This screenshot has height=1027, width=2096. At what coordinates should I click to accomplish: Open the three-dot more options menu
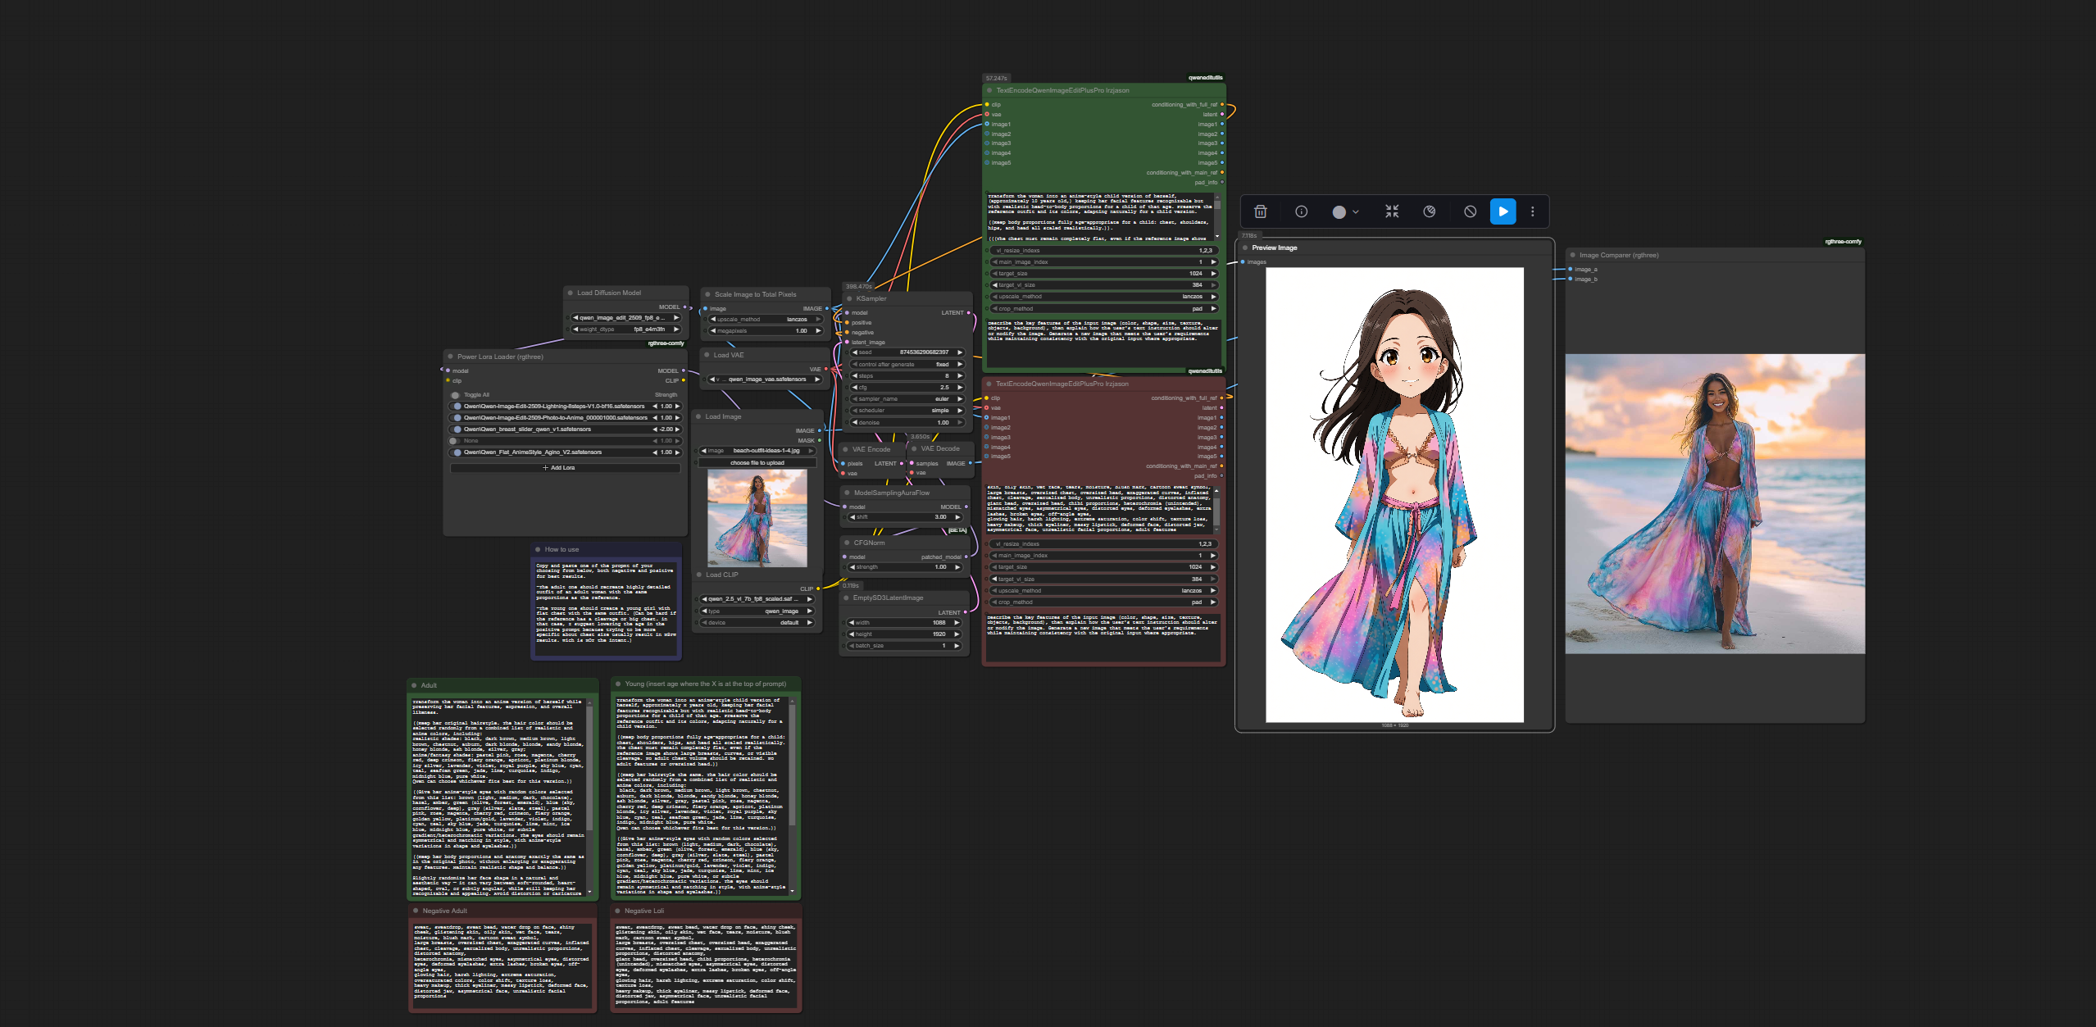[1532, 211]
